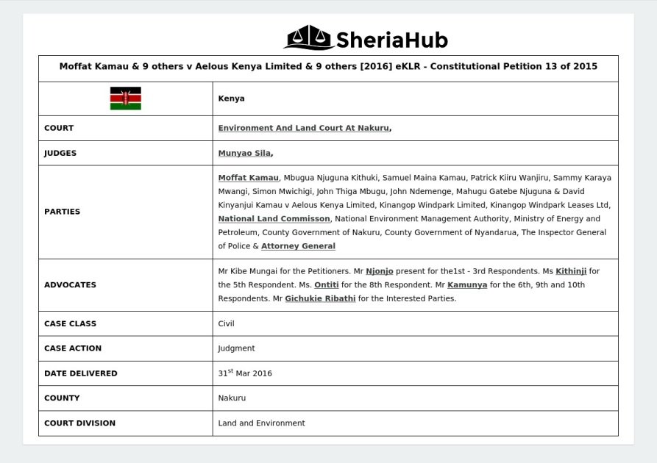657x463 pixels.
Task: Click the Kenya flag image
Action: pos(126,98)
